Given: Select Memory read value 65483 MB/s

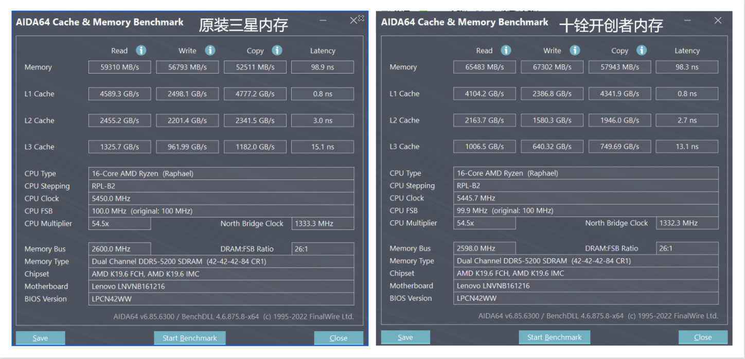Looking at the screenshot, I should tap(484, 67).
